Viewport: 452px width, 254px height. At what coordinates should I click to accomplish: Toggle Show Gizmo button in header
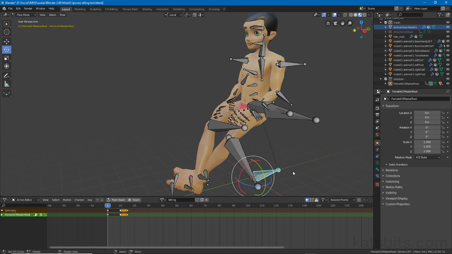[x=324, y=15]
